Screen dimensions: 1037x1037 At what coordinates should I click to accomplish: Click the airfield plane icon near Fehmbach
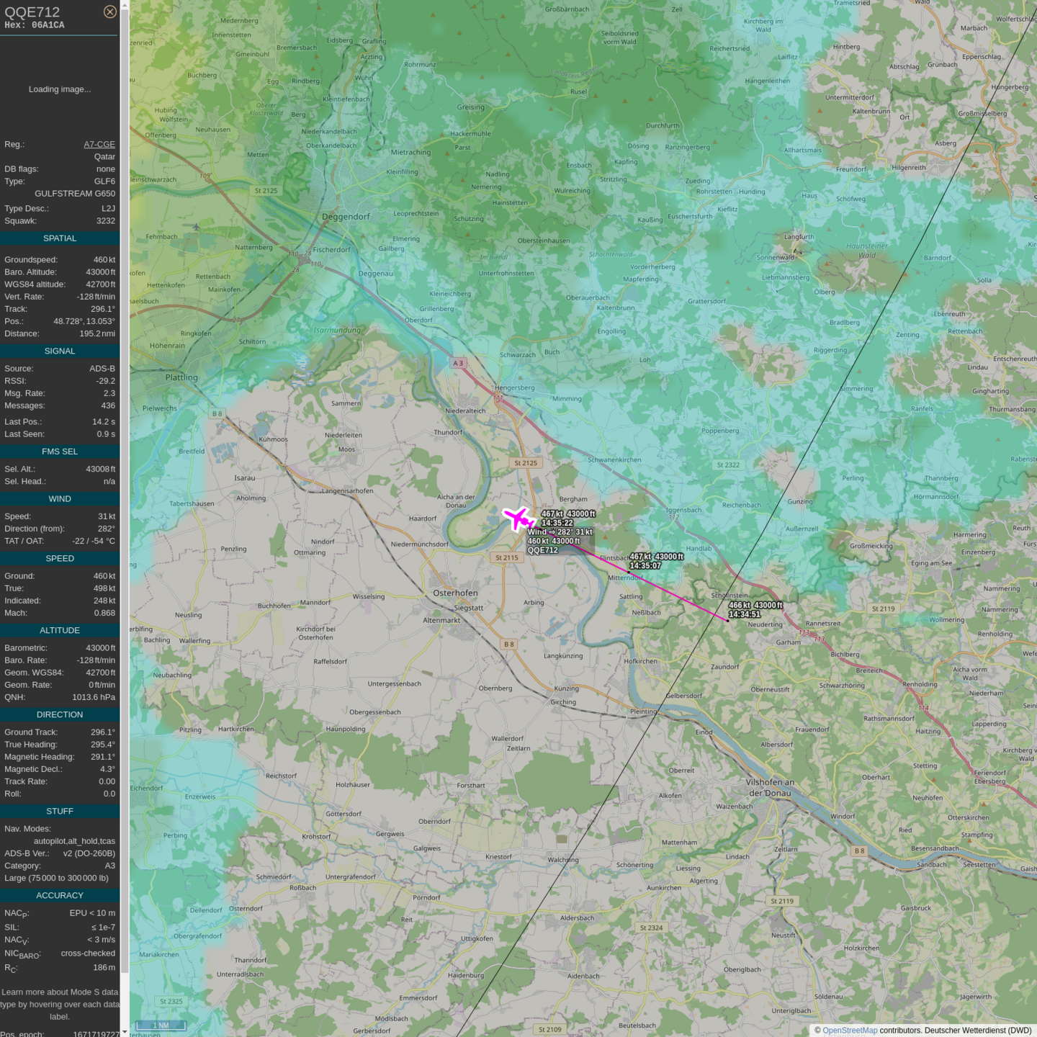196,227
